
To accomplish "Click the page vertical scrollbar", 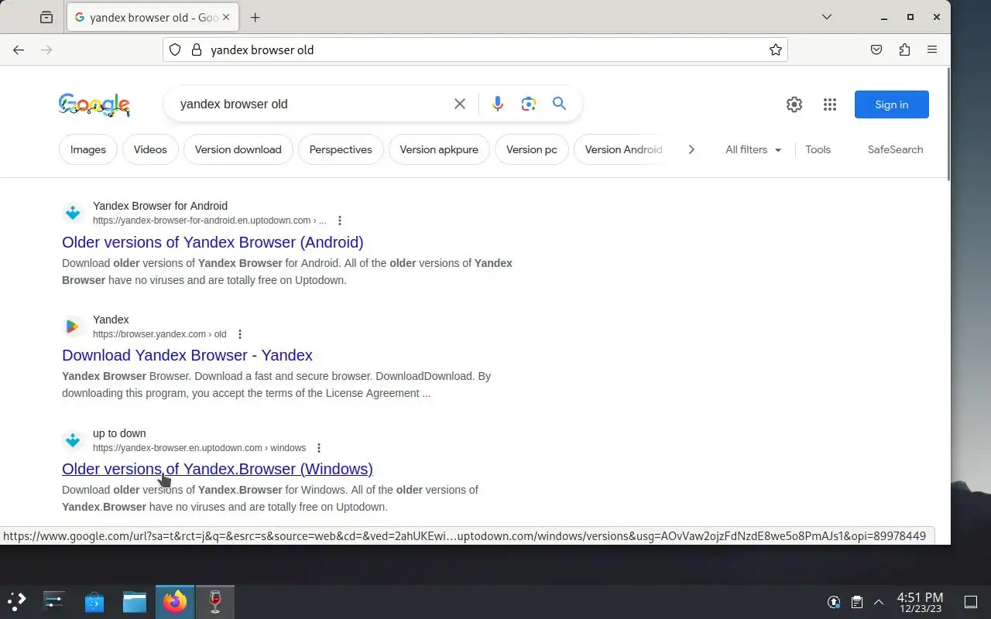I will point(947,124).
